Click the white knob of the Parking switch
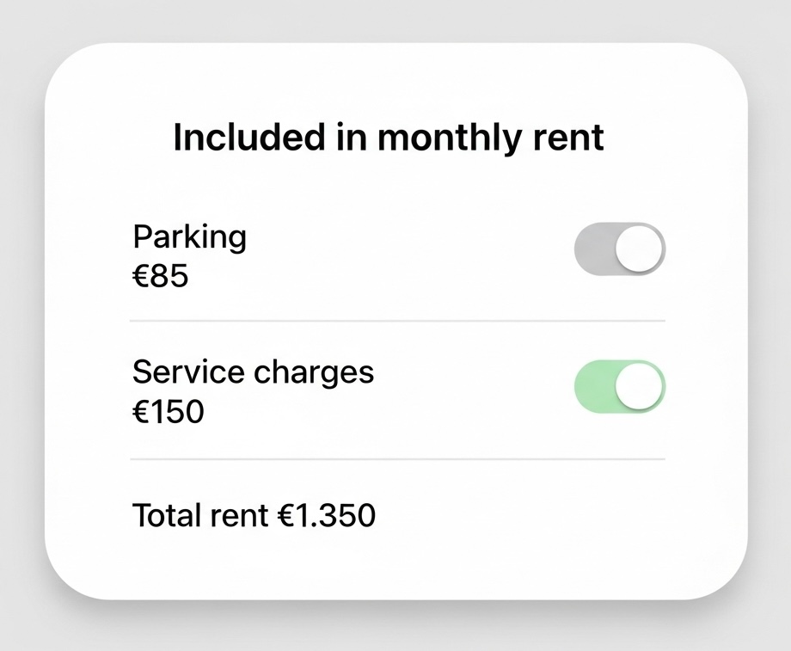 click(x=637, y=249)
